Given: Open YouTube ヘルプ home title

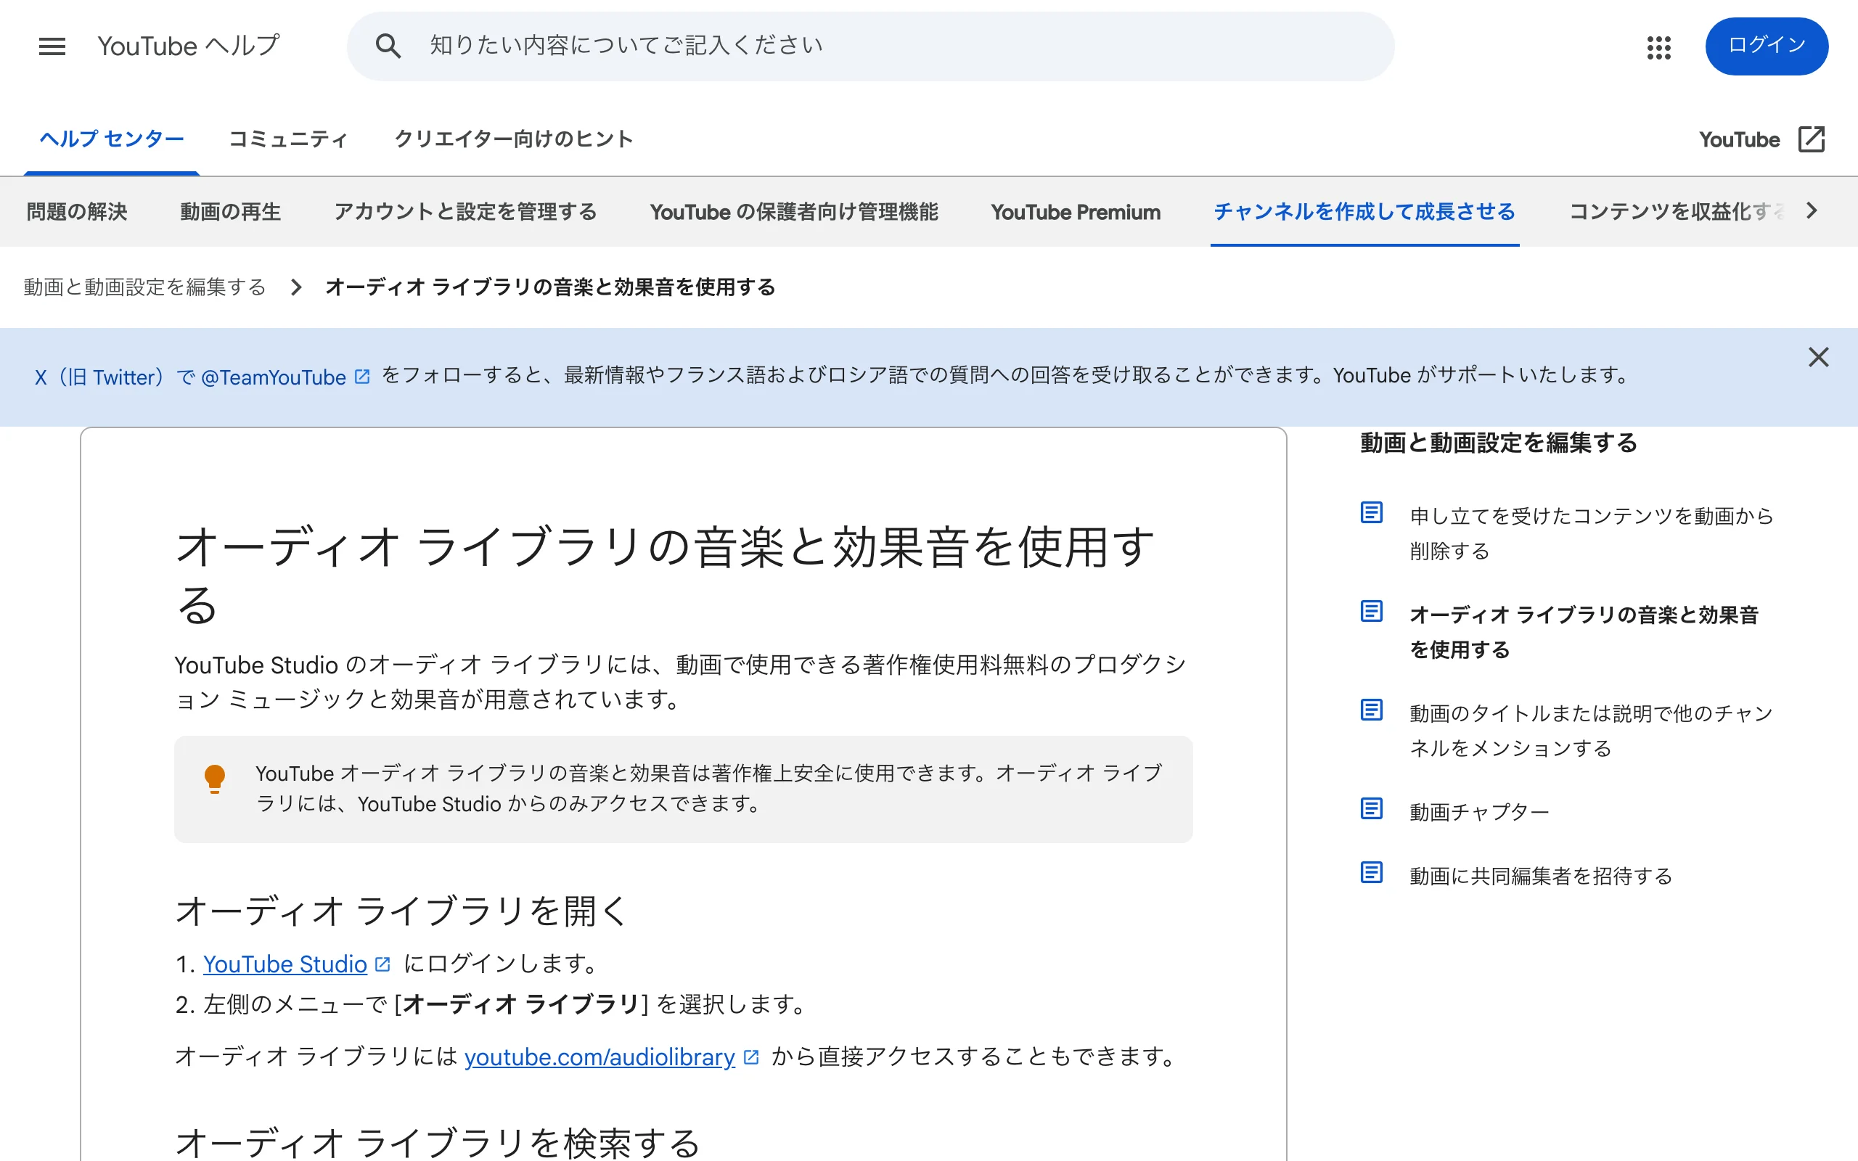Looking at the screenshot, I should pos(188,46).
